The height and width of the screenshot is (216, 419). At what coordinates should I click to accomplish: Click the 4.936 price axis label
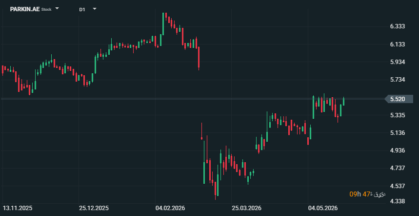398,151
